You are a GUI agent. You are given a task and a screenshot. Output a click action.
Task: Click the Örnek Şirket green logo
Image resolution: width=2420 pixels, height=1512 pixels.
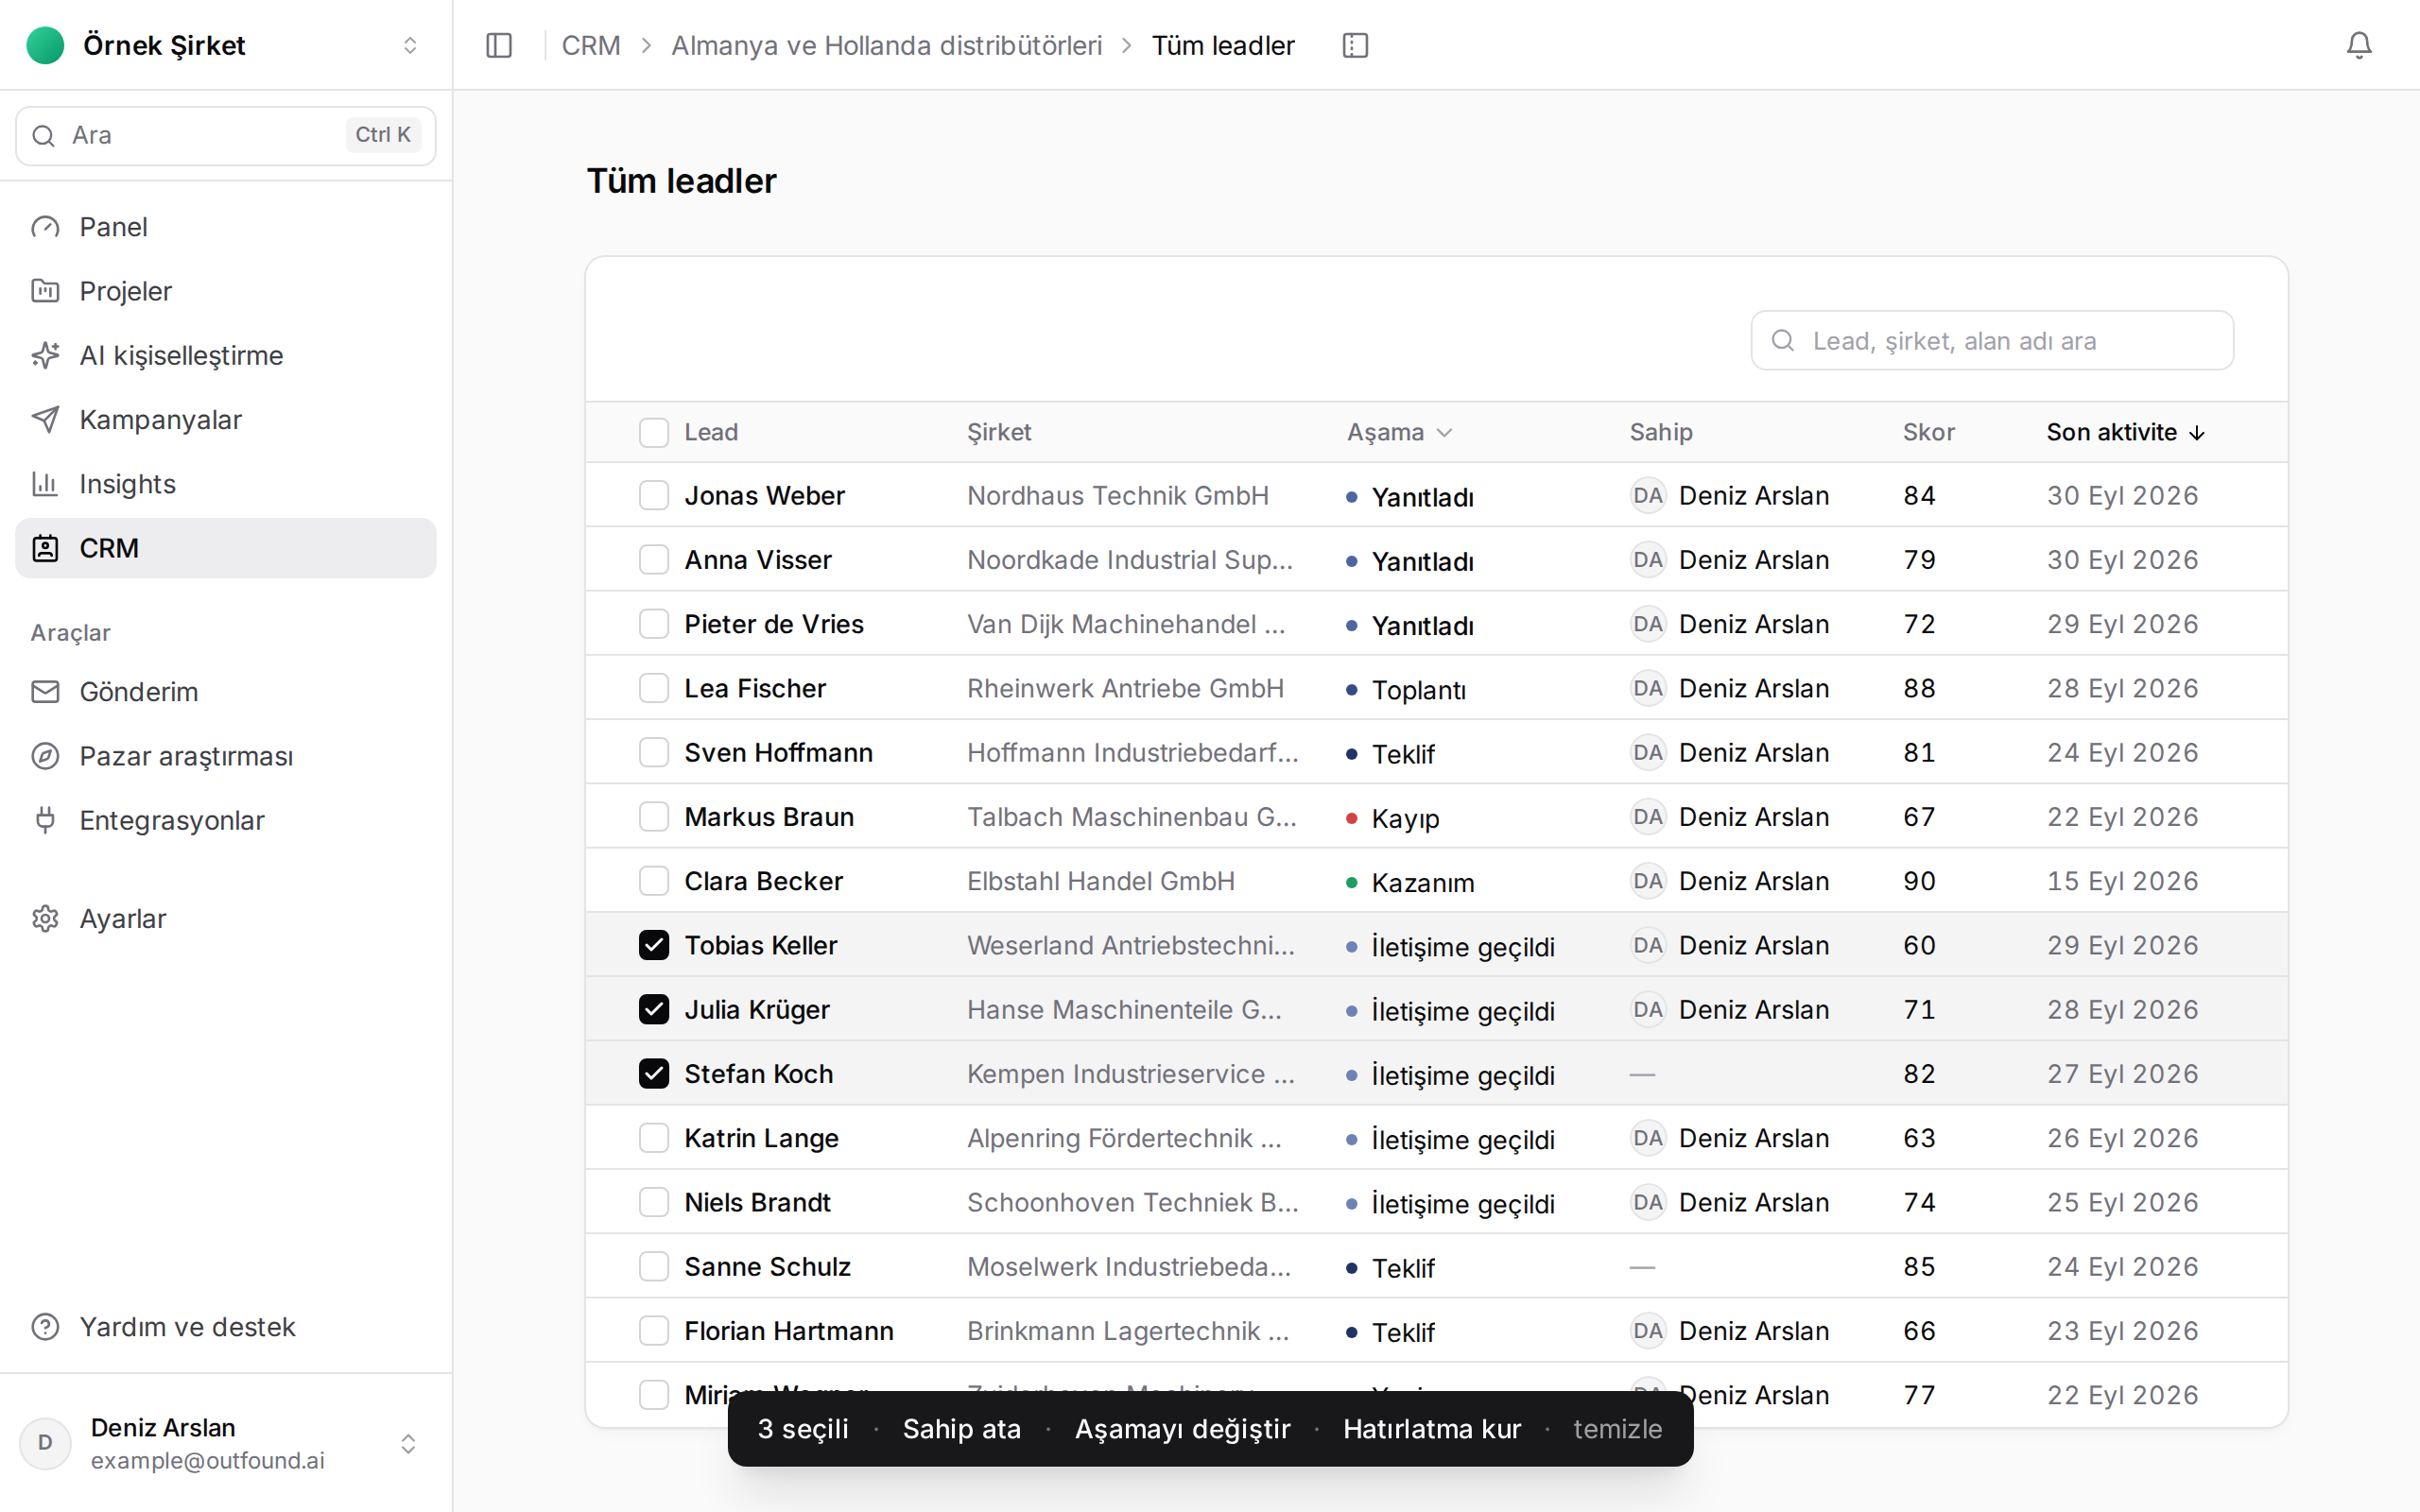45,45
